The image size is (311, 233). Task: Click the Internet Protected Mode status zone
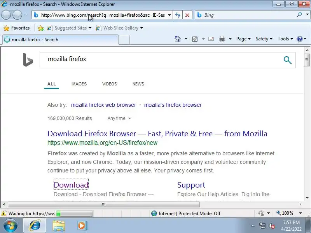186,213
